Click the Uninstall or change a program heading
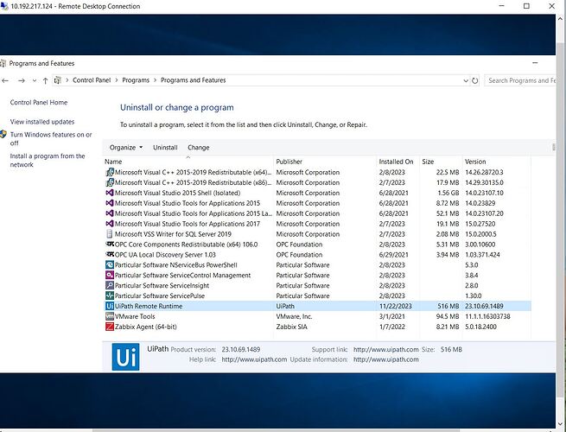Viewport: 566px width, 432px height. click(x=177, y=107)
